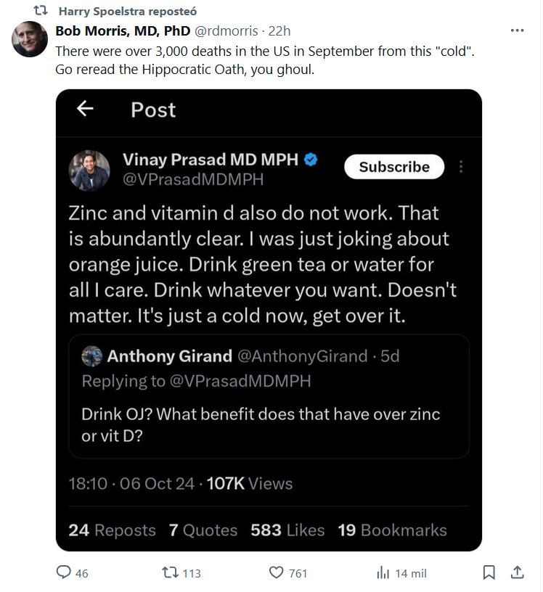Click Vinay Prasad's blue verified badge
This screenshot has height=592, width=543.
tap(310, 160)
